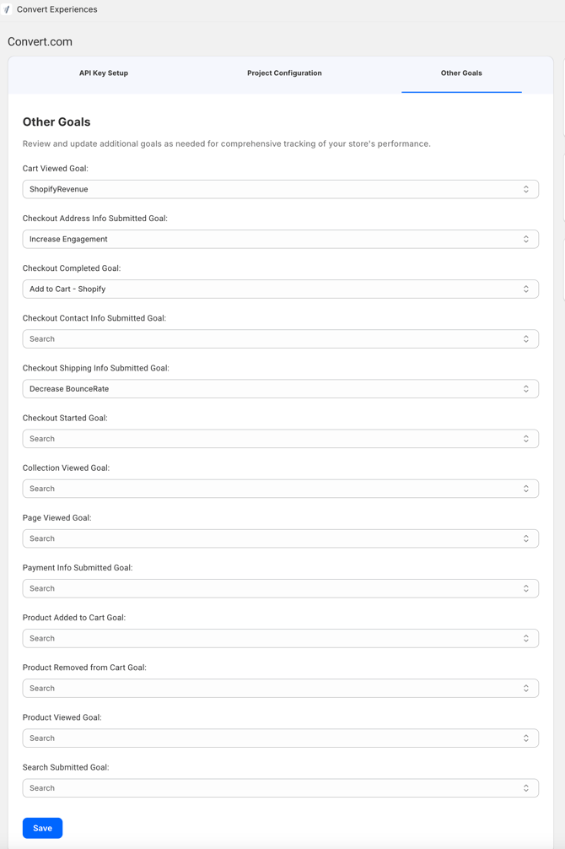565x849 pixels.
Task: Click chevron arrows on Checkout Completed Goal
Action: (525, 289)
